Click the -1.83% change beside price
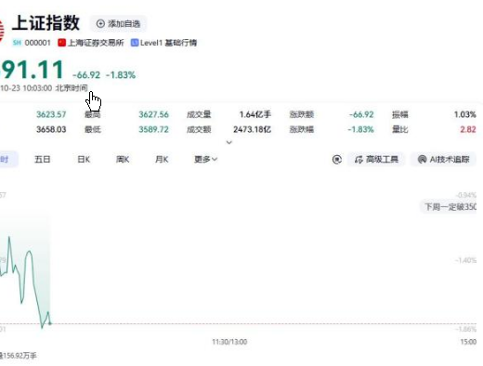The height and width of the screenshot is (366, 483). [x=121, y=75]
